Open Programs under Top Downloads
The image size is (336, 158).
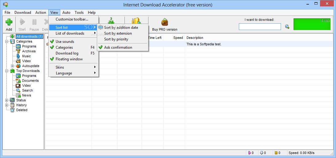[29, 76]
